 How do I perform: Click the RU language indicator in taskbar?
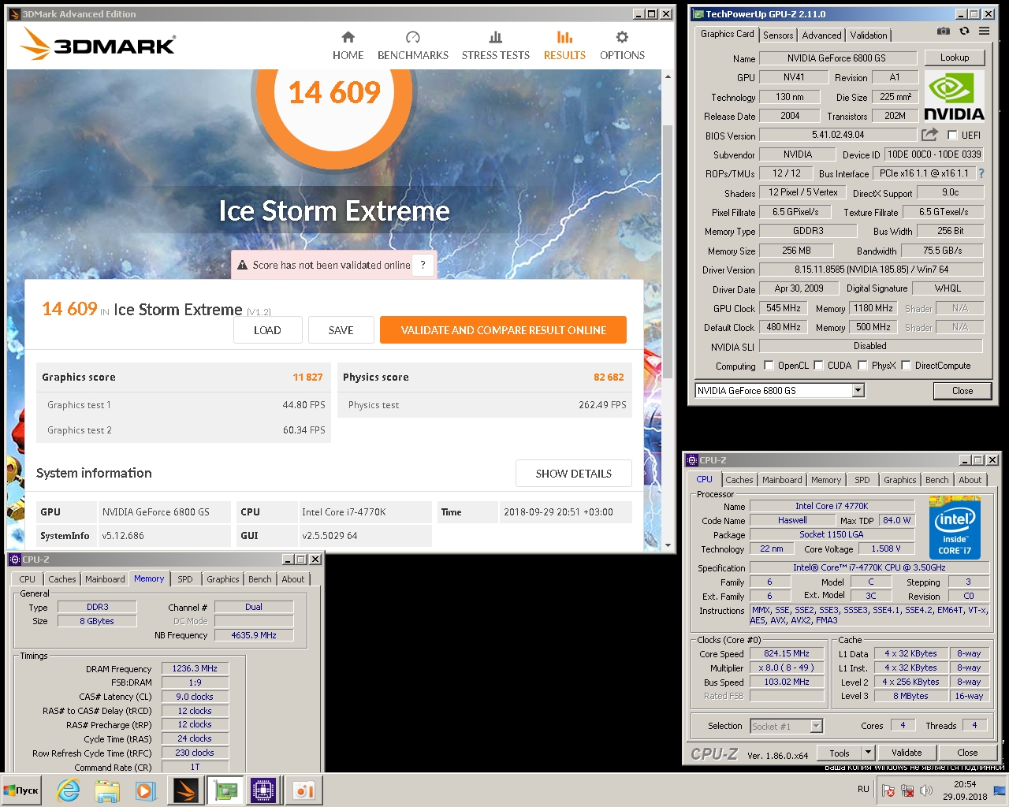(863, 789)
